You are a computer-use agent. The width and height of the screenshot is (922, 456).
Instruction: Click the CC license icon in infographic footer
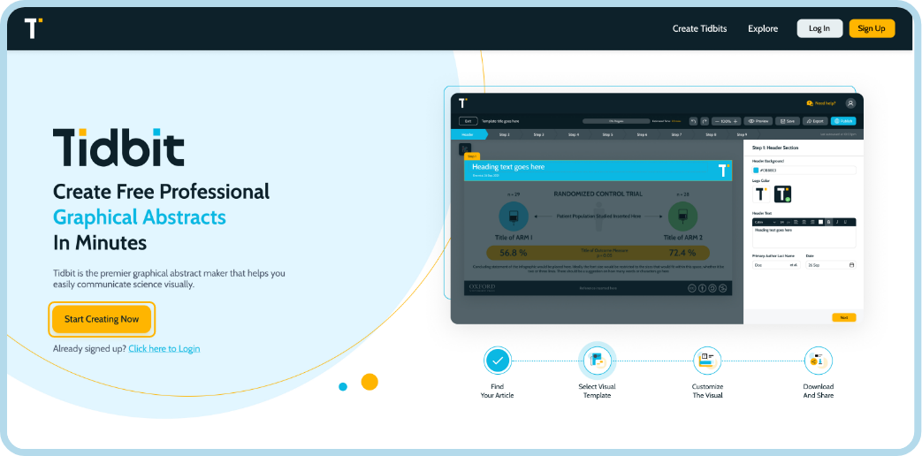point(691,288)
